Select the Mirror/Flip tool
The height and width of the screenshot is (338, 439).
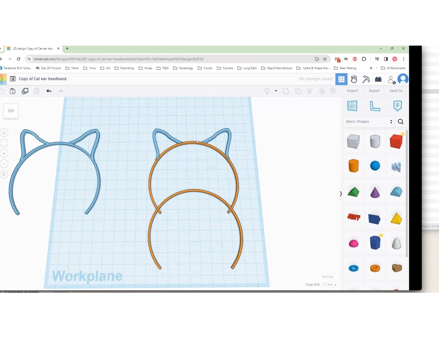[321, 91]
